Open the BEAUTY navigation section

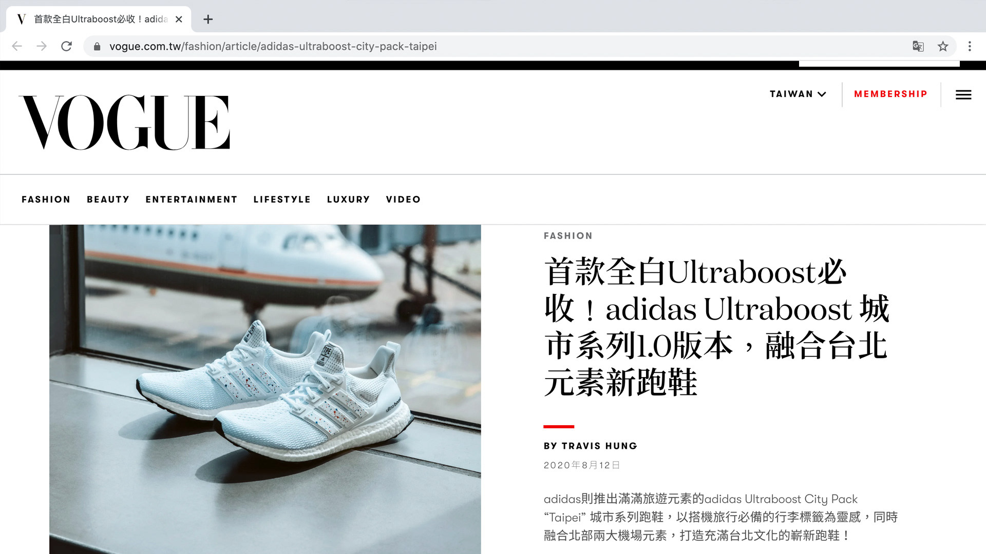coord(108,199)
